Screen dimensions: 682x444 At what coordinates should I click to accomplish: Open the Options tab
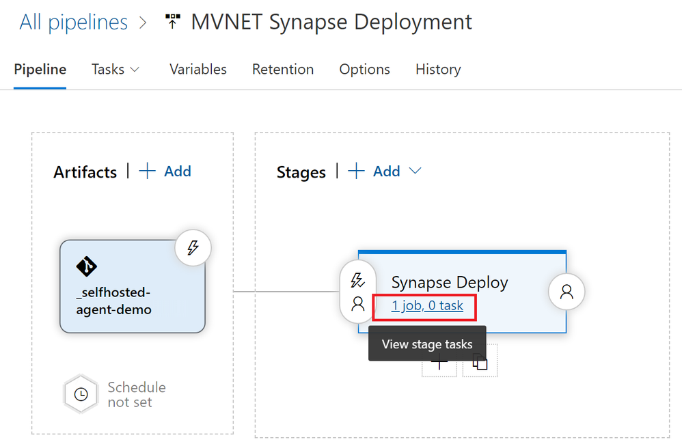click(x=364, y=70)
